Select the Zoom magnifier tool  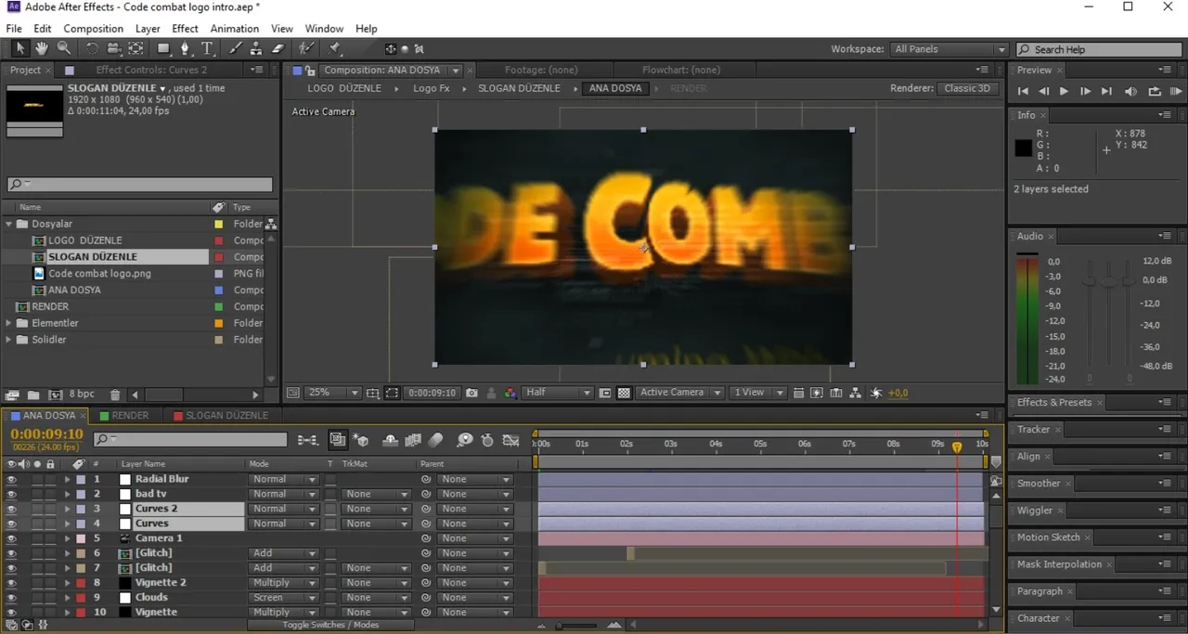63,48
